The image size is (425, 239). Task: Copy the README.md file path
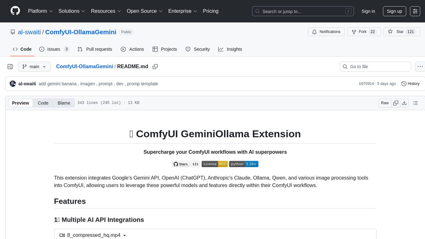click(155, 67)
